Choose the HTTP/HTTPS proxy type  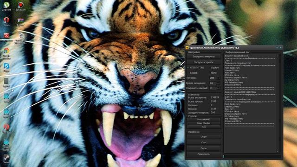pos(195,68)
